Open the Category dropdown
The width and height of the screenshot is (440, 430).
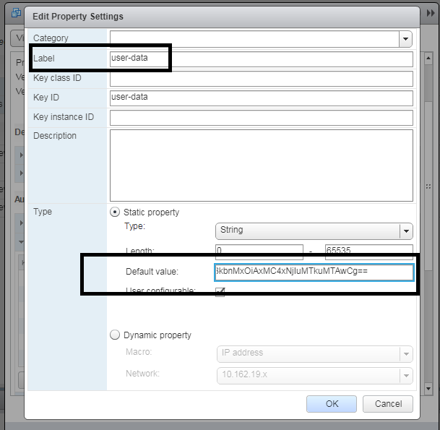click(405, 38)
